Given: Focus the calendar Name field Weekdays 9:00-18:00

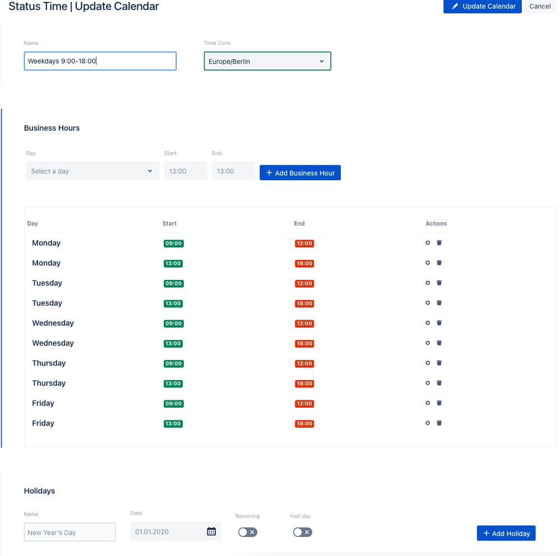Looking at the screenshot, I should 100,61.
